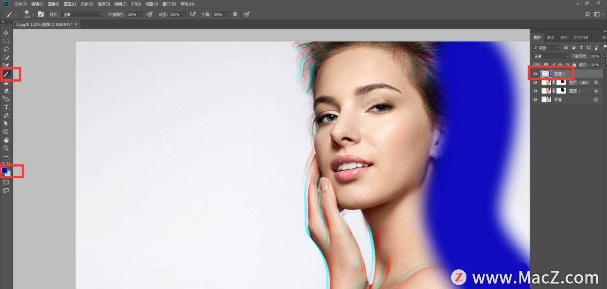Expand the layer 填充 fill dropdown
The height and width of the screenshot is (289, 607).
604,65
